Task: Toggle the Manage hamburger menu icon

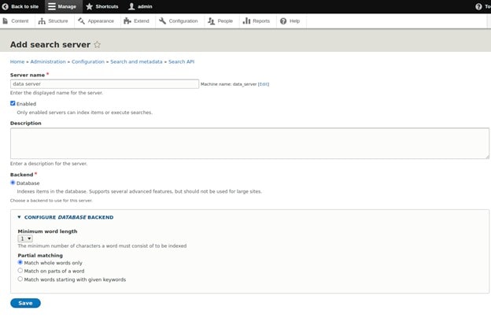Action: pos(52,6)
